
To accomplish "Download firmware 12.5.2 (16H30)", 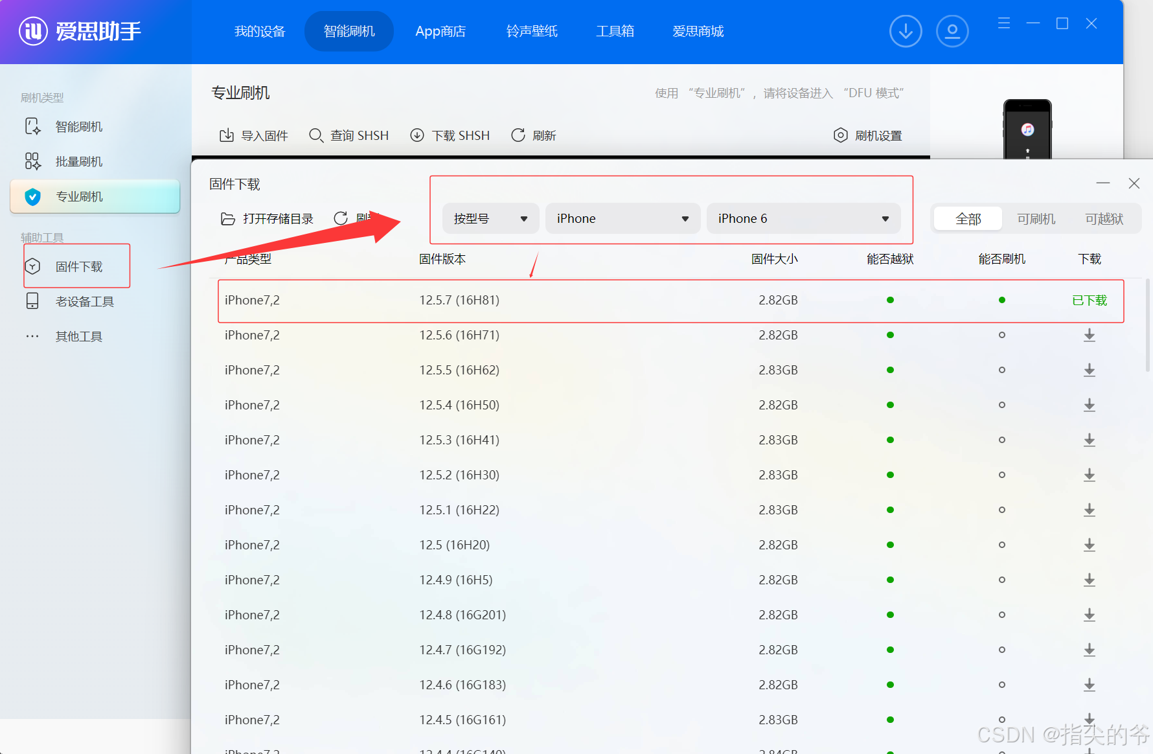I will click(1090, 475).
